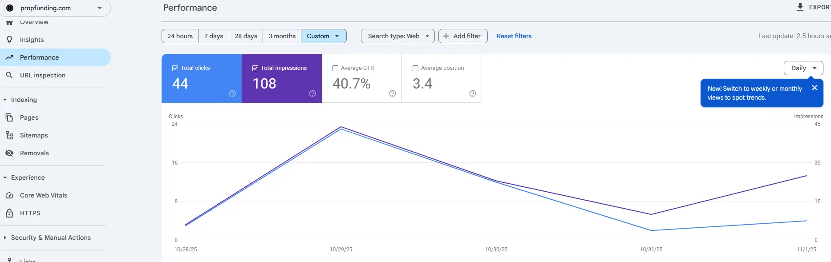The image size is (831, 262).
Task: Click the EXPORT button
Action: click(813, 7)
